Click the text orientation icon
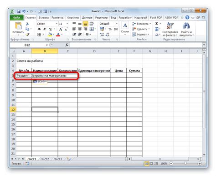 (x=87, y=35)
